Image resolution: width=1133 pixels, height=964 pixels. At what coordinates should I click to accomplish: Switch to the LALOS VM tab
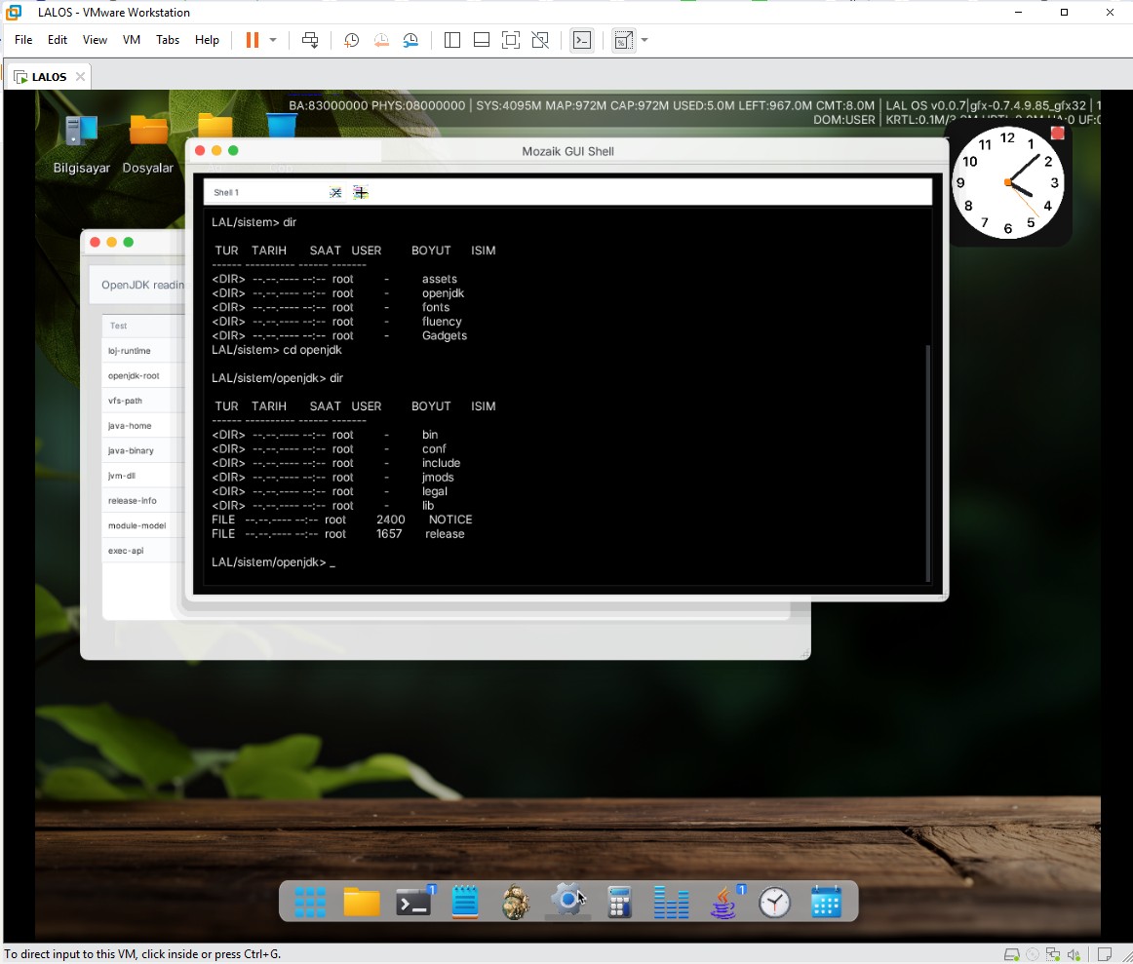tap(48, 77)
